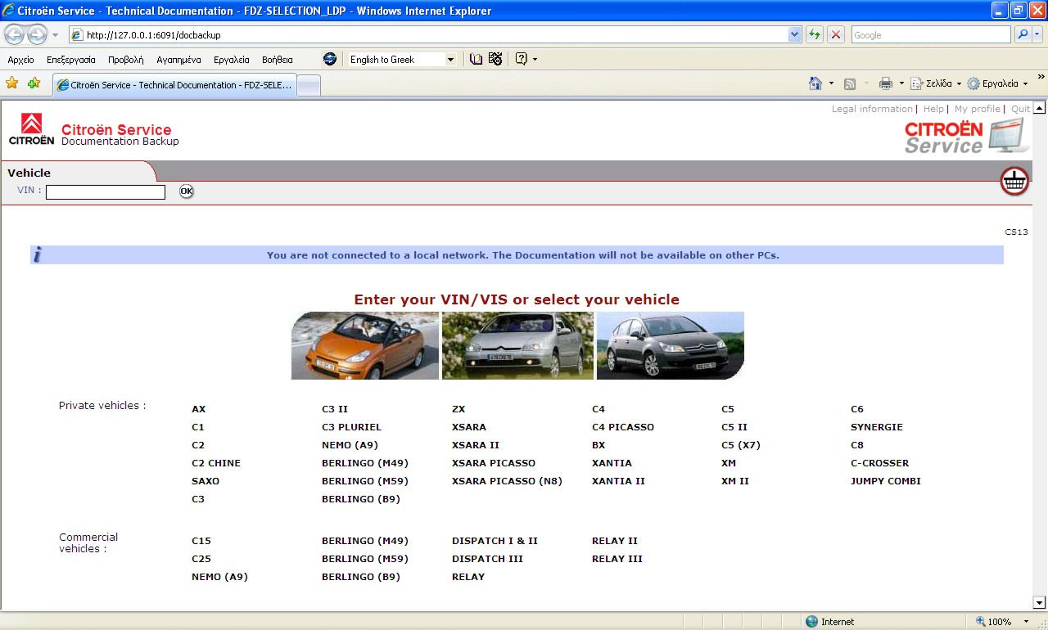Select the XSARA PICASSO vehicle link
The image size is (1048, 630).
pos(493,463)
